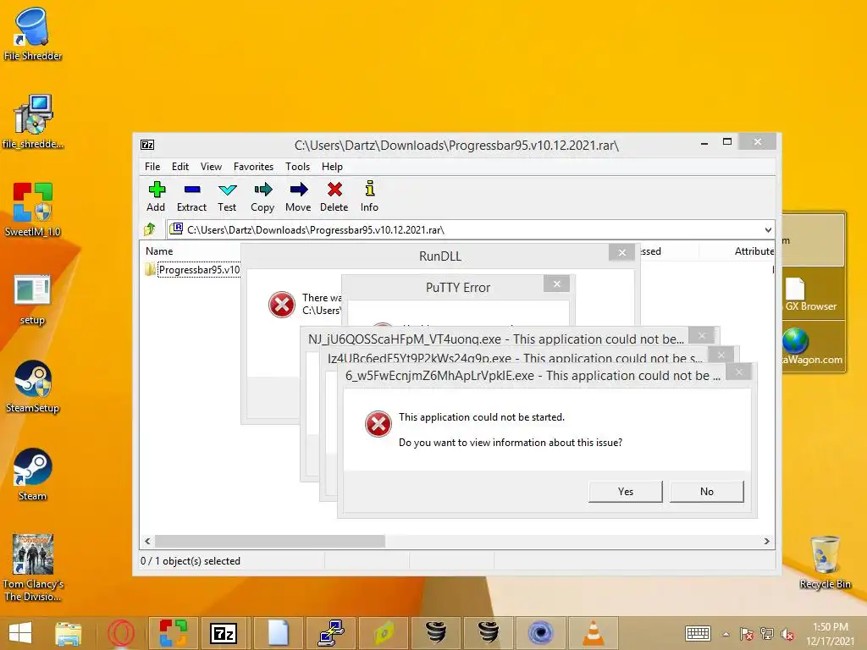
Task: Select the file_shredde... installer desktop icon
Action: 33,122
